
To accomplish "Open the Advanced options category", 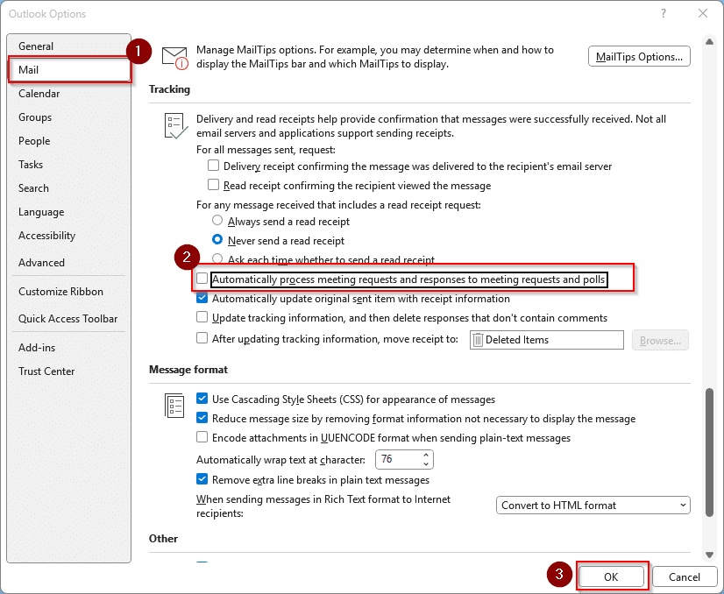I will click(x=69, y=262).
